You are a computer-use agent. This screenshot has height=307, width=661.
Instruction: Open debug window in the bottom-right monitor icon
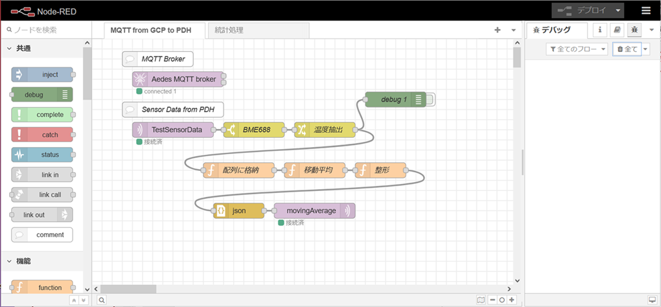pos(652,300)
